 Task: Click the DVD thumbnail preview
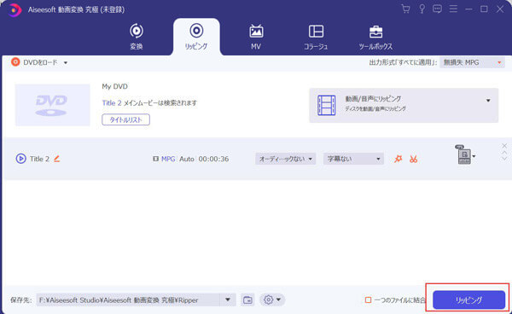tap(53, 105)
